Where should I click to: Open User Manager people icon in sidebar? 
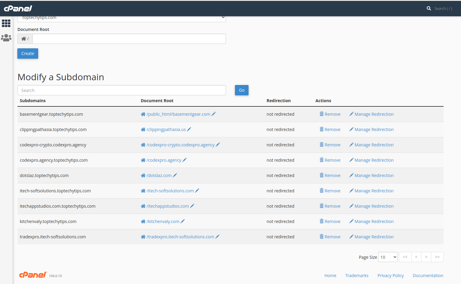tap(6, 38)
